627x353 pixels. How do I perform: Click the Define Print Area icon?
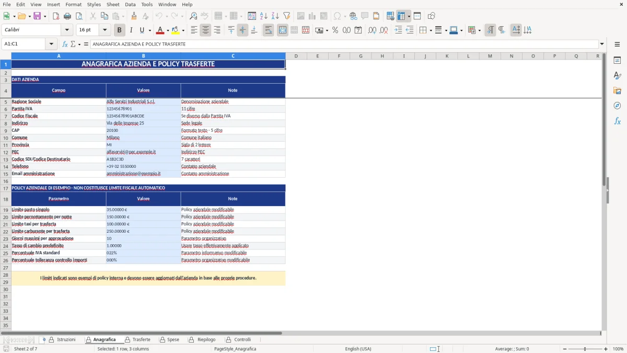tap(390, 16)
